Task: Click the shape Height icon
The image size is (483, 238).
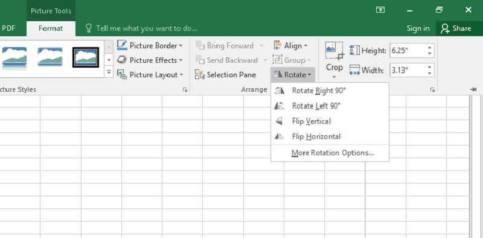Action: pyautogui.click(x=354, y=50)
